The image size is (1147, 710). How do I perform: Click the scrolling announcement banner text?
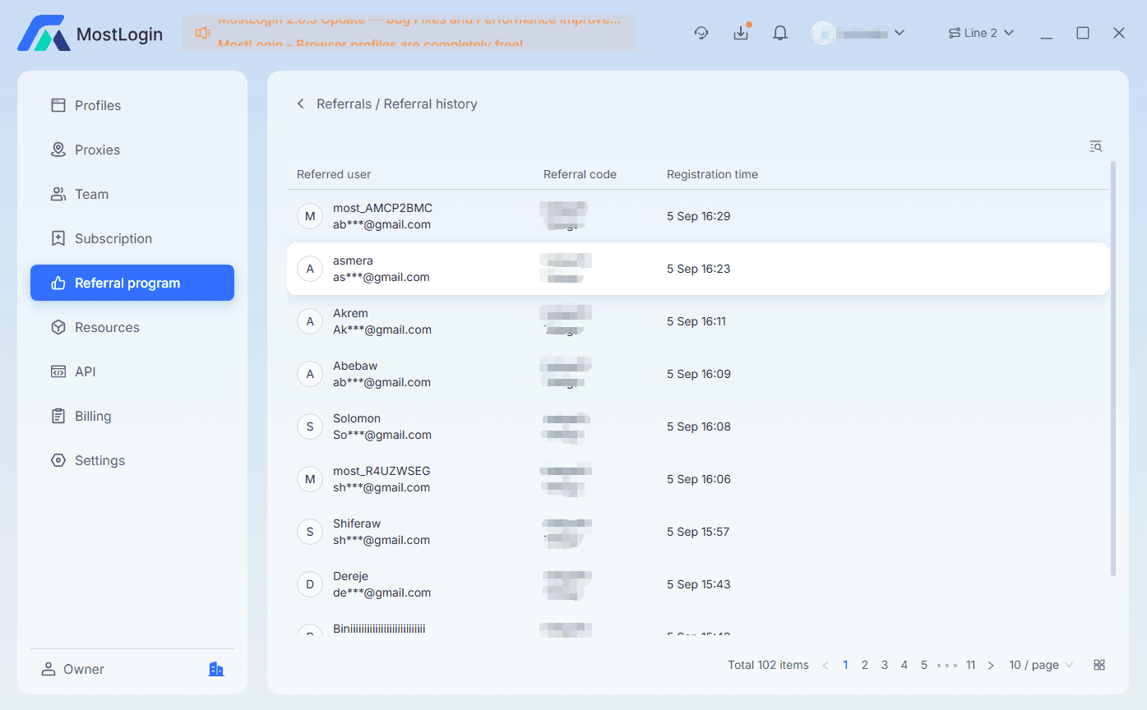(419, 33)
